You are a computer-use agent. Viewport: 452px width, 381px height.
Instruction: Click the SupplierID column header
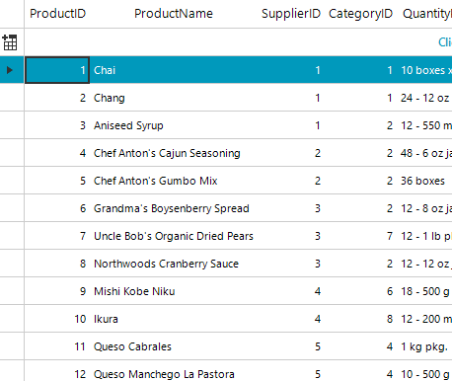291,14
